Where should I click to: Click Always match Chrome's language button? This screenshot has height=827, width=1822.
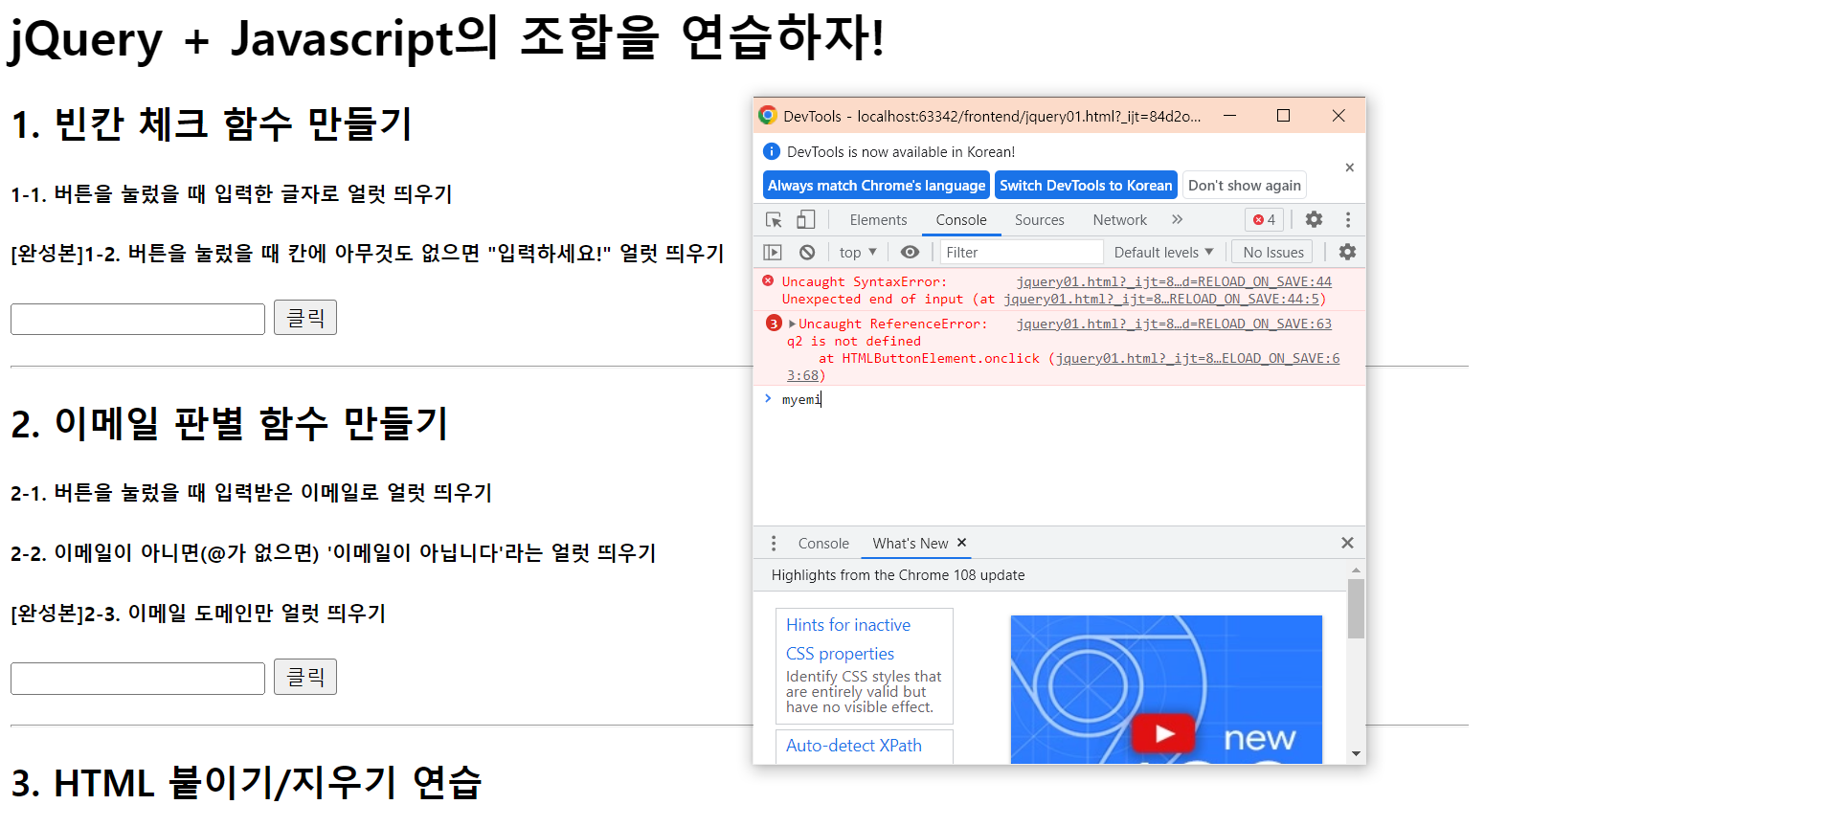point(876,186)
